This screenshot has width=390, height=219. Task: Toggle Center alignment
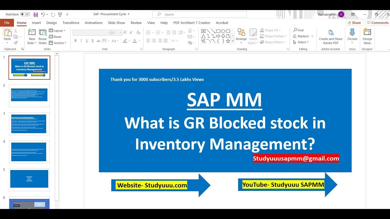tap(154, 41)
